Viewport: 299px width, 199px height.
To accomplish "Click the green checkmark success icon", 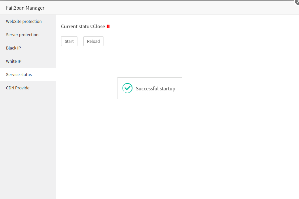I will click(x=127, y=88).
